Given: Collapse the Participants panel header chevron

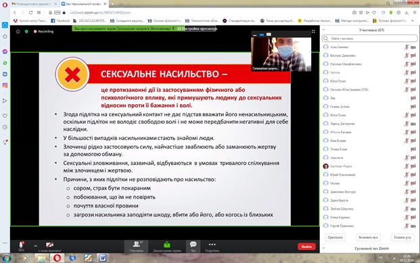Looking at the screenshot, I should 323,30.
